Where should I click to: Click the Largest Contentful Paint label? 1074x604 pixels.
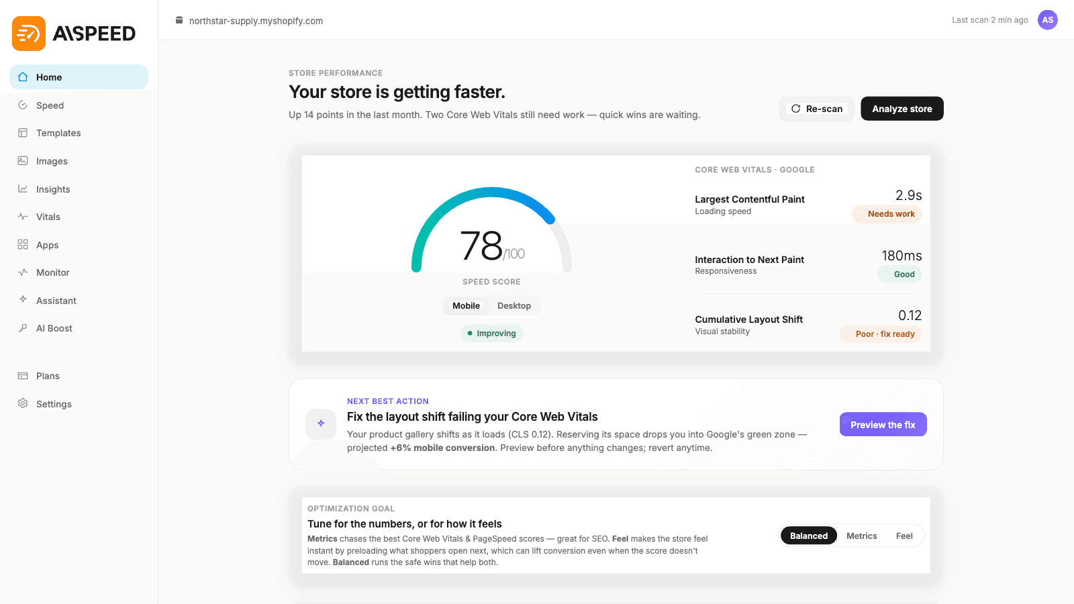750,199
